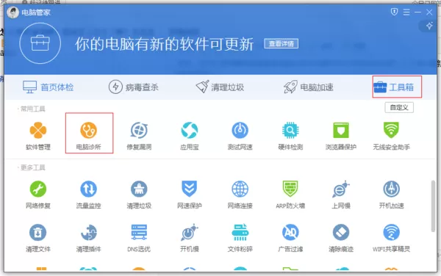Open 流量监控 traffic monitor

point(89,195)
